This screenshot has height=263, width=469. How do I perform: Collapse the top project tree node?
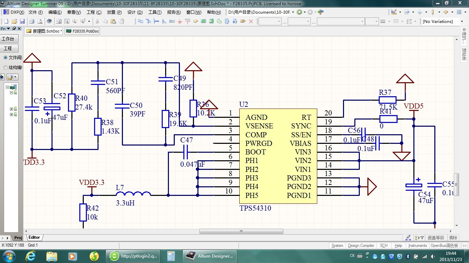7,87
